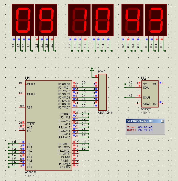
Task: Select the seven-segment display wired to 0.3–0.0
Action: [x=156, y=20]
